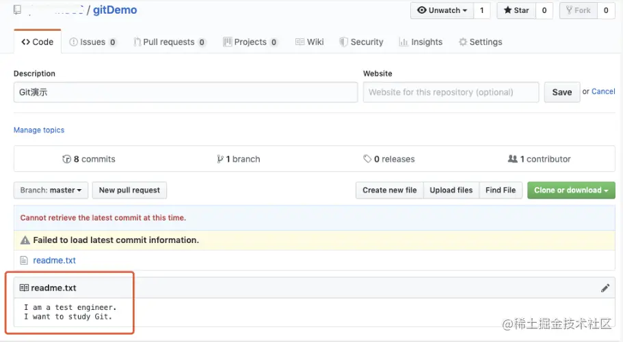This screenshot has height=342, width=623.
Task: Open the Issues tab
Action: point(92,42)
